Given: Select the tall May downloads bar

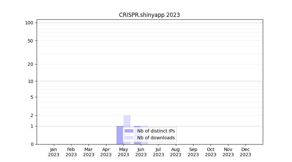Looking at the screenshot, I should [x=127, y=121].
